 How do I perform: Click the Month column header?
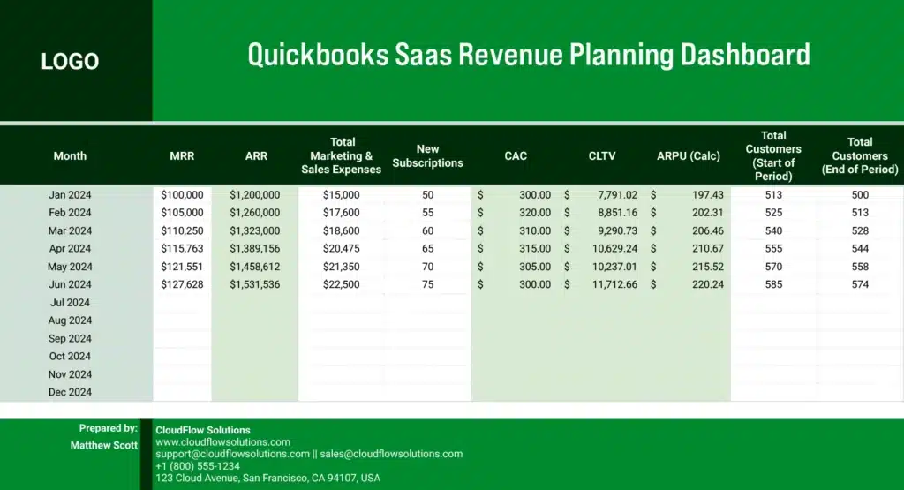[70, 155]
